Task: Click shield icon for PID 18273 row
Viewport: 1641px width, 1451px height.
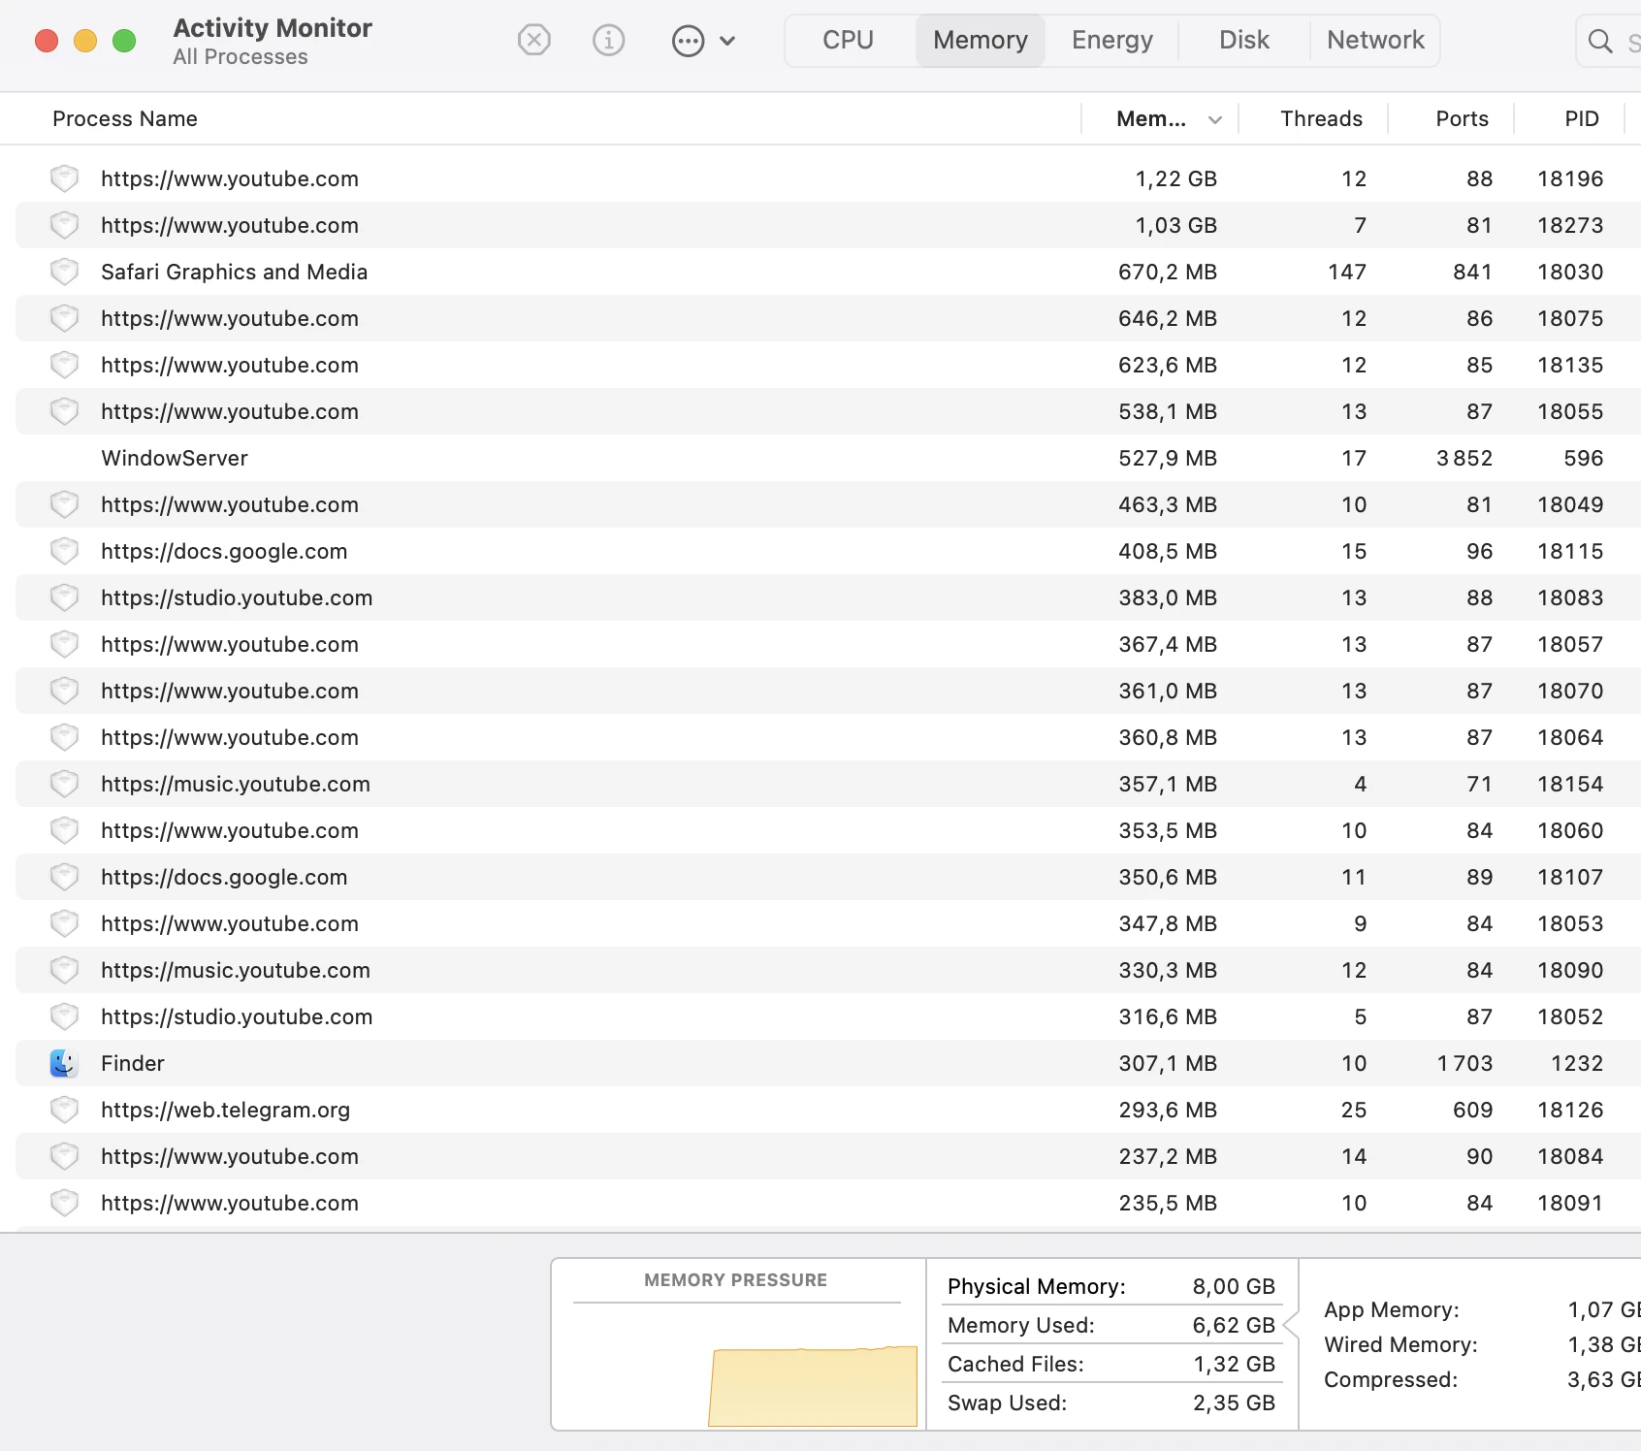Action: pos(64,225)
